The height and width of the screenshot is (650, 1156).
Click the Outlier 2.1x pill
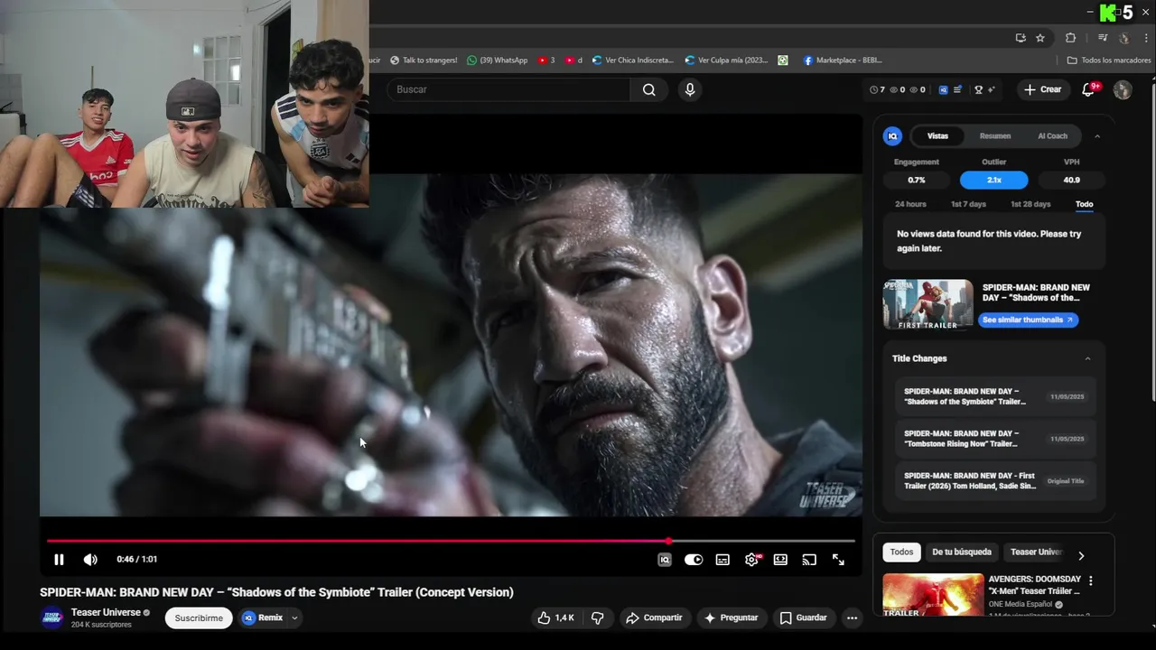pos(994,180)
